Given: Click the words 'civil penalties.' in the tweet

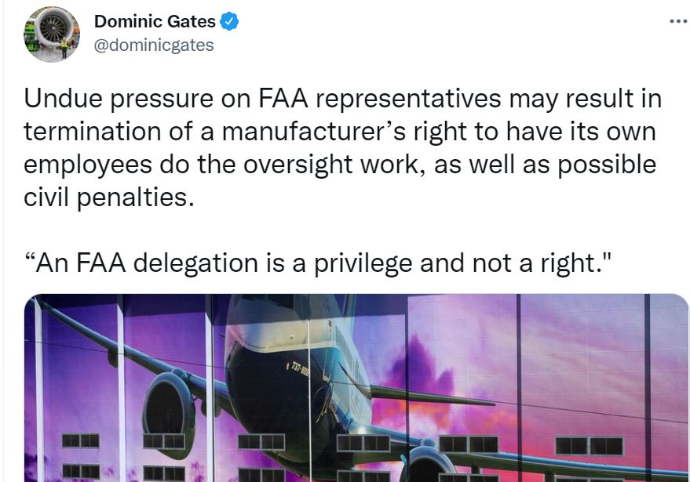Looking at the screenshot, I should point(108,198).
